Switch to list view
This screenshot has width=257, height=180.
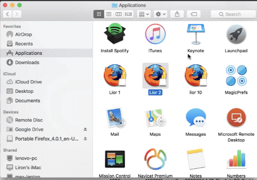coord(109,14)
